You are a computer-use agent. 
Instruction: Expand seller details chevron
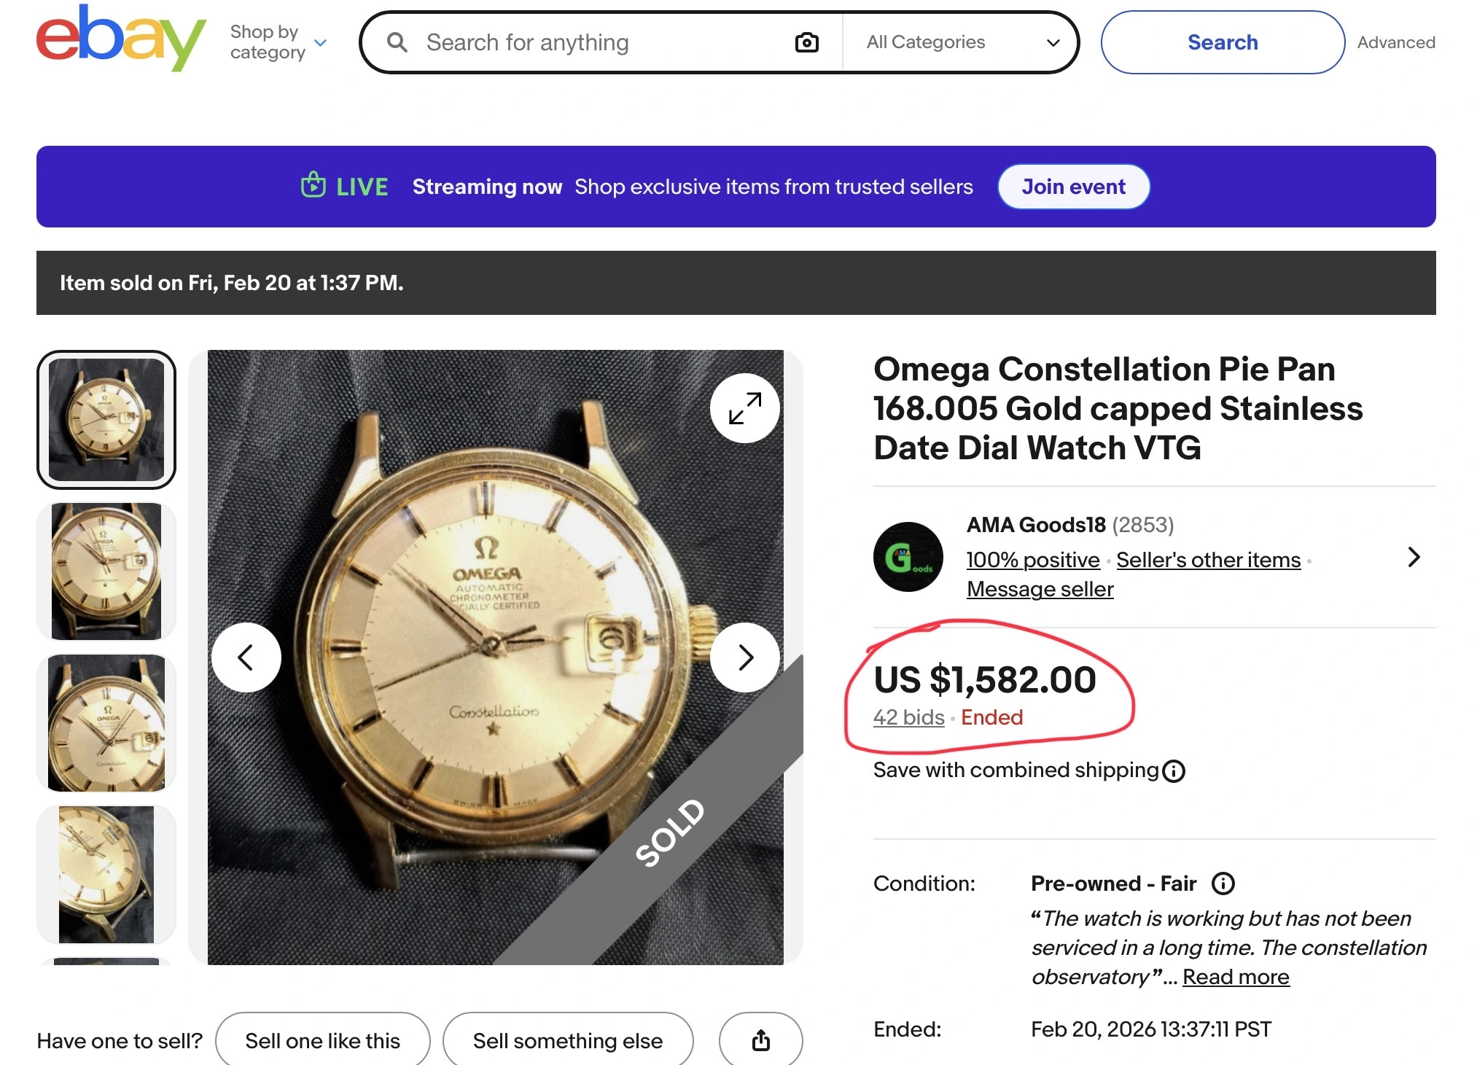[1414, 557]
